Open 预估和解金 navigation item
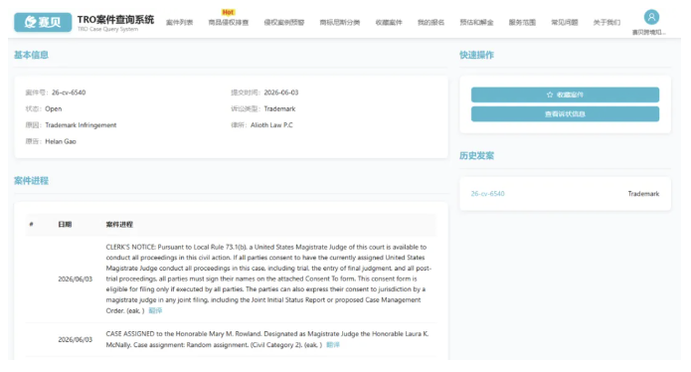 [x=477, y=23]
